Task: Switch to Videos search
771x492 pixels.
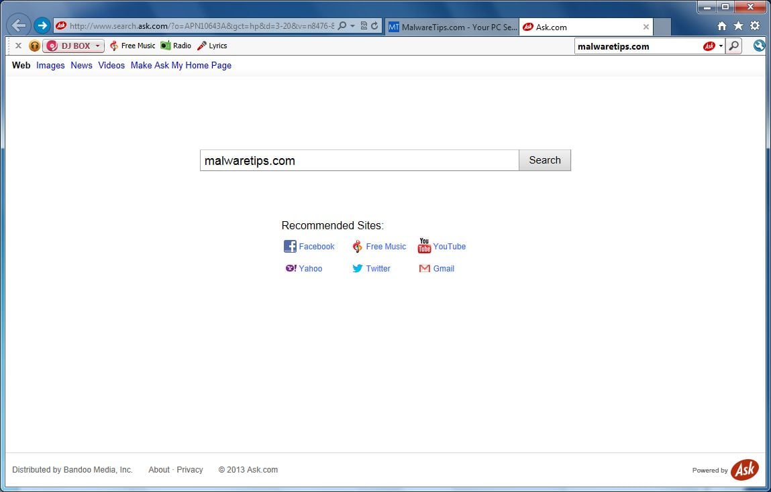Action: pos(111,65)
